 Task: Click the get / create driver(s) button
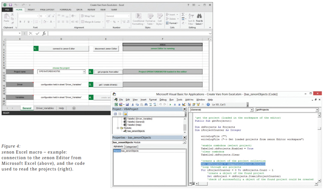point(108,85)
